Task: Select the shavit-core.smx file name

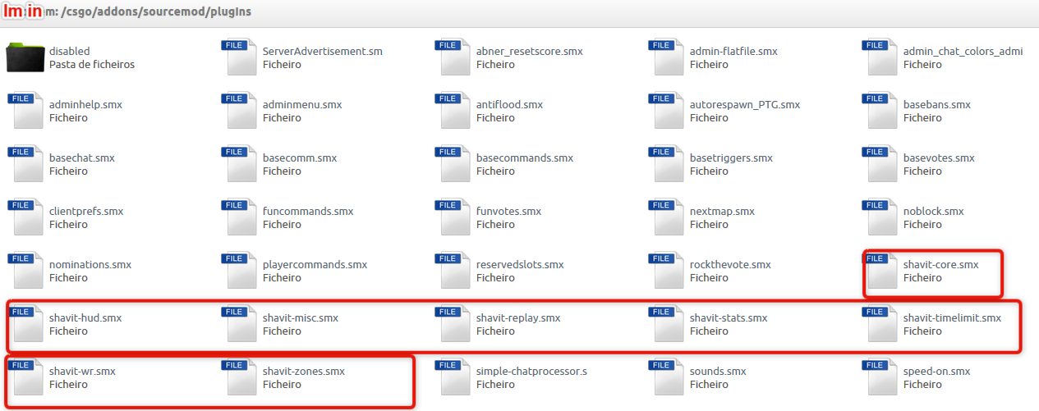Action: pos(941,264)
